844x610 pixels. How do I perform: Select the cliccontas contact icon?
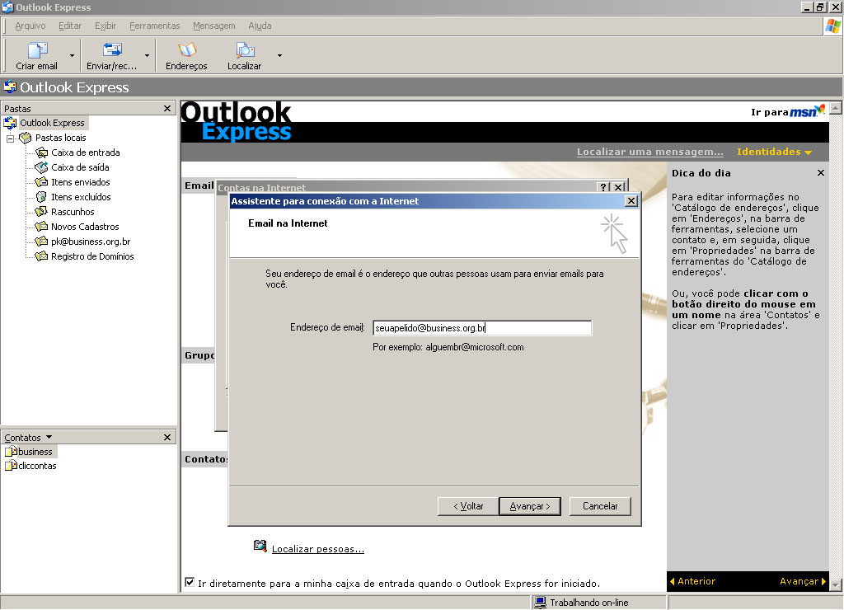(x=11, y=465)
